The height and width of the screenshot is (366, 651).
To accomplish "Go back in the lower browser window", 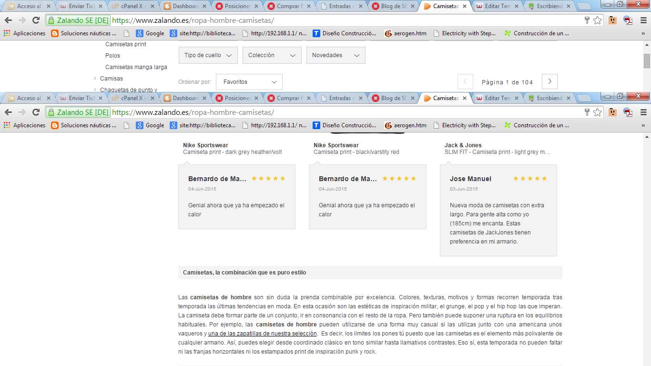I will [8, 112].
